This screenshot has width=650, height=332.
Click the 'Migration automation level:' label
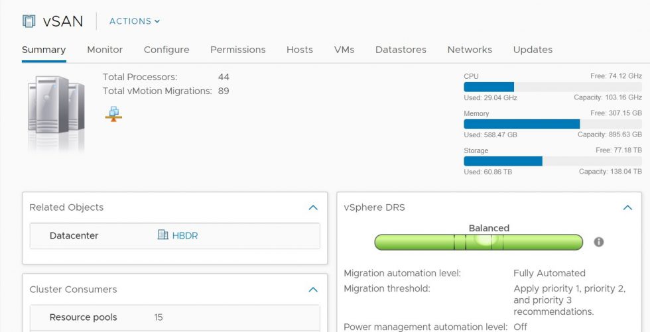coord(402,273)
